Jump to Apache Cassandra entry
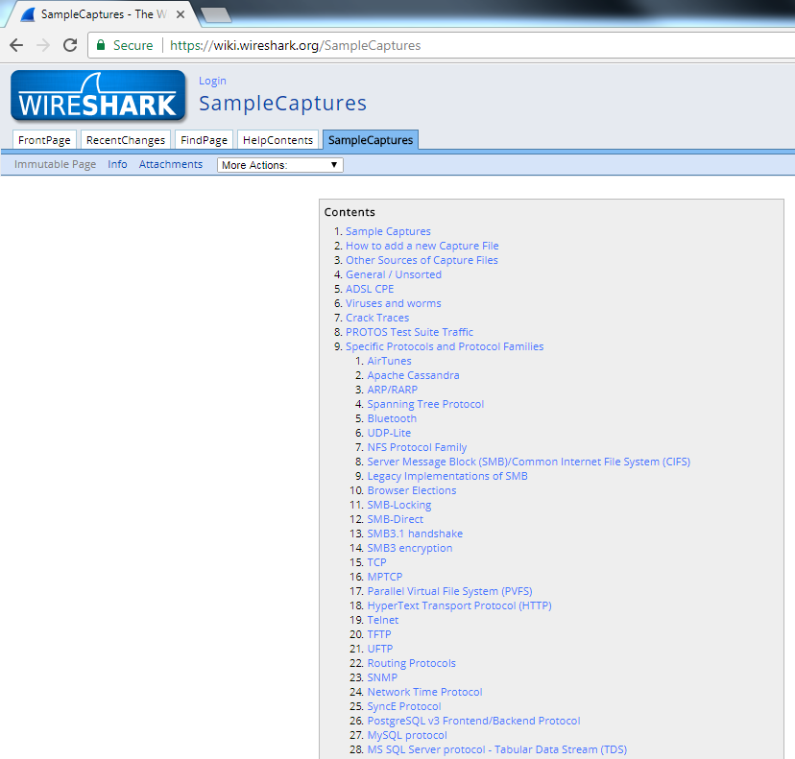 pyautogui.click(x=413, y=375)
